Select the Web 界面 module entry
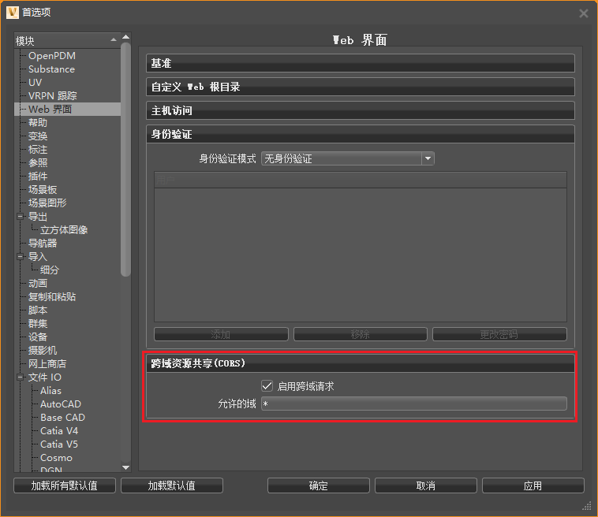The height and width of the screenshot is (517, 598). pos(50,110)
